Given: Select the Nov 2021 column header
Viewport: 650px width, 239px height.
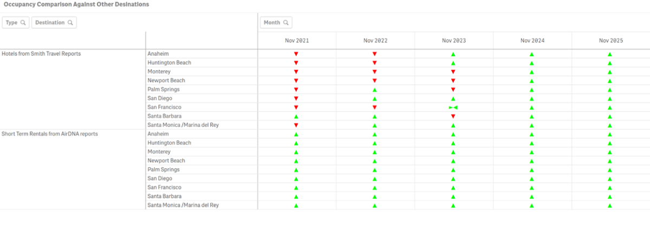Looking at the screenshot, I should click(x=297, y=41).
